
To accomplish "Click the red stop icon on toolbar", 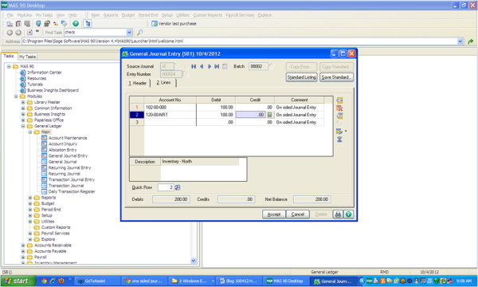I will pos(29,33).
